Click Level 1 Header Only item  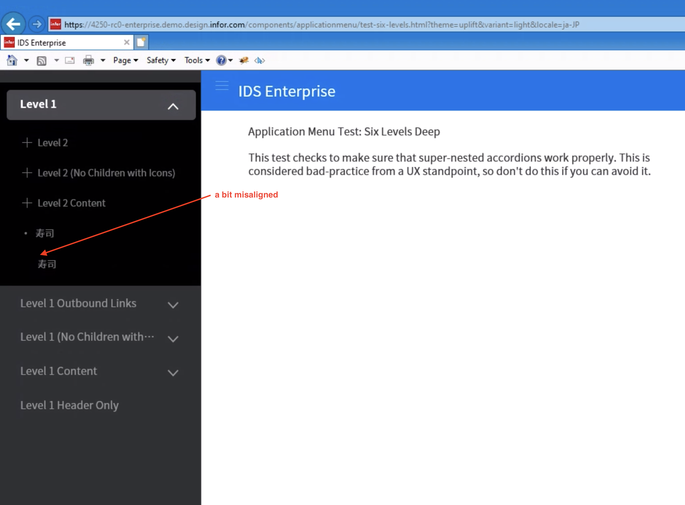click(x=69, y=405)
